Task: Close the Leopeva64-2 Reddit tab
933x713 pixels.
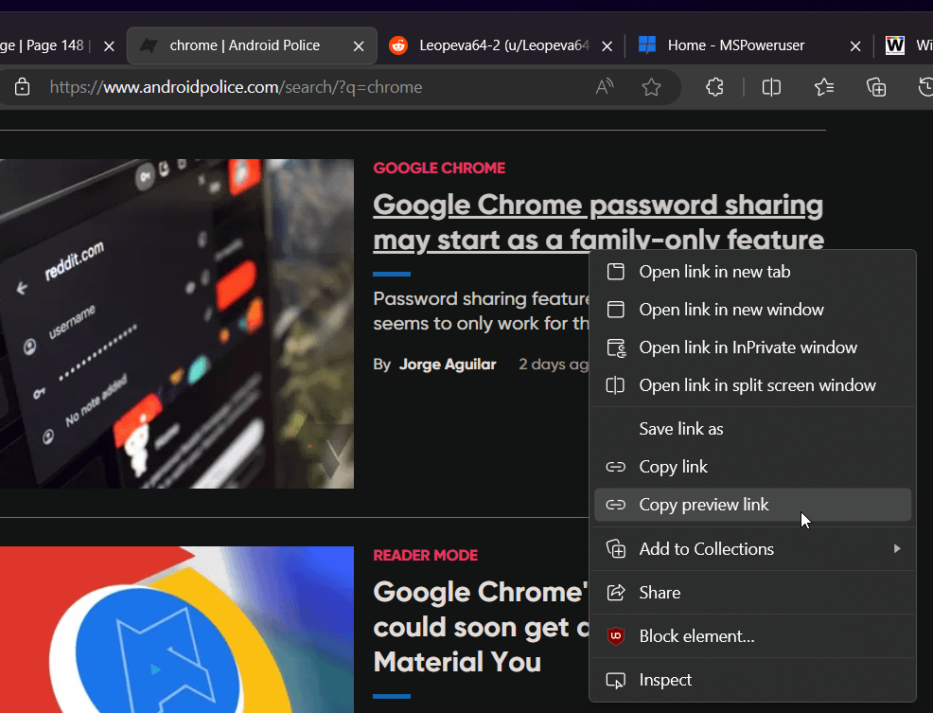Action: click(x=607, y=45)
